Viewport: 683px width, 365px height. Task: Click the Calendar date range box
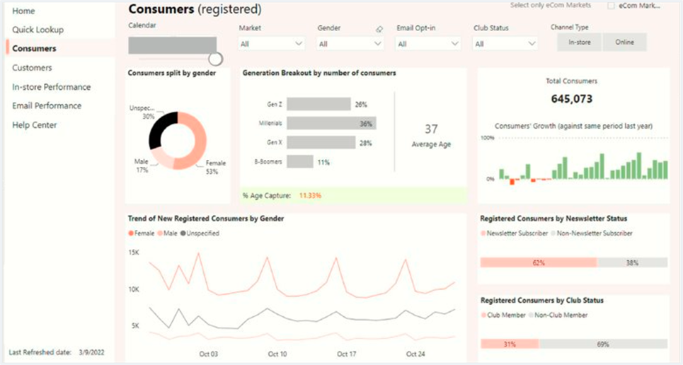coord(173,45)
